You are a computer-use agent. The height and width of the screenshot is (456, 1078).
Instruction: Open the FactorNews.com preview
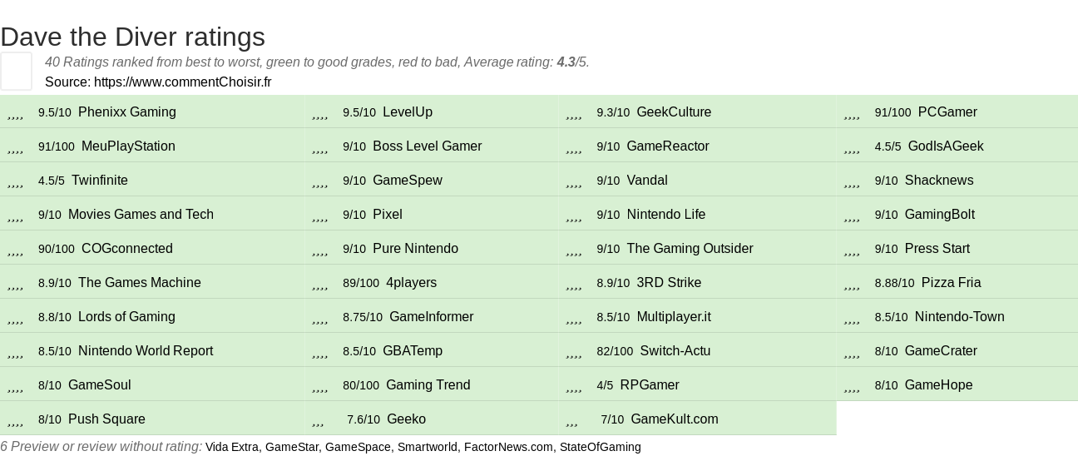point(508,447)
